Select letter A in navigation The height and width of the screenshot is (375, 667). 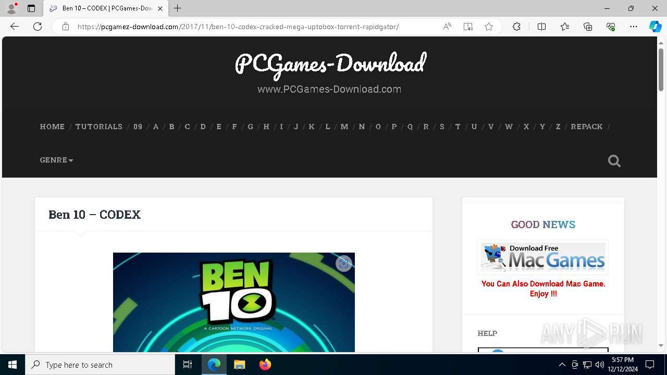point(156,127)
